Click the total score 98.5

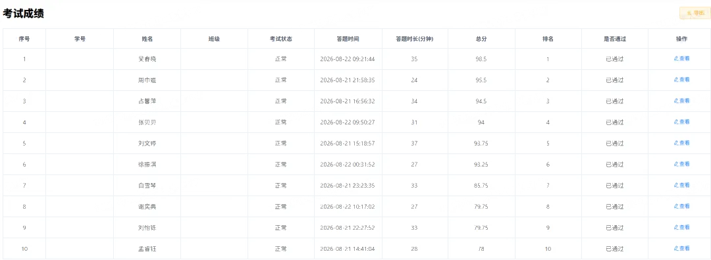481,59
